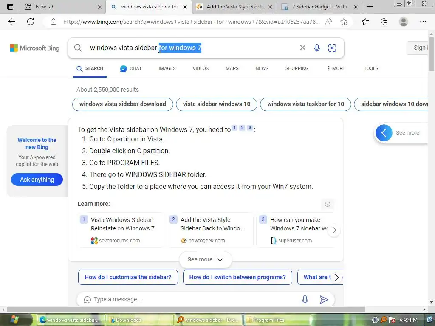Viewport: 435px width, 326px height.
Task: Open Collections icon in toolbar
Action: [384, 22]
